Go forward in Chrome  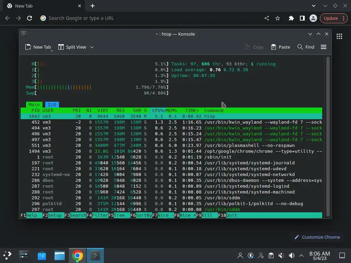pyautogui.click(x=19, y=18)
